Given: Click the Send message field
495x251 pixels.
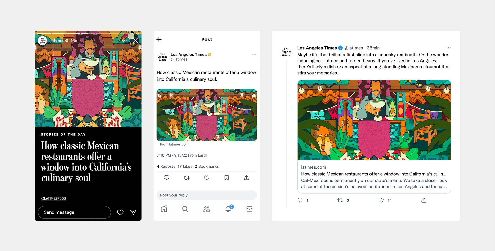Looking at the screenshot, I should tap(74, 212).
